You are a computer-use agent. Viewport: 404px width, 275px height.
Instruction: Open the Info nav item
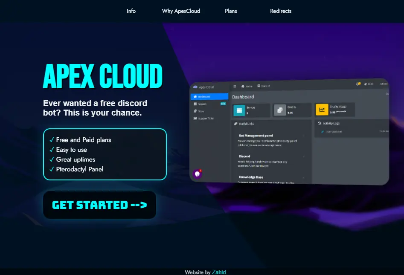point(131,11)
